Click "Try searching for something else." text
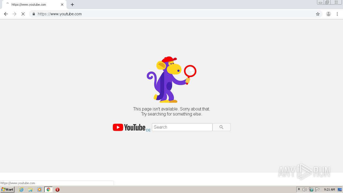This screenshot has width=343, height=193. coord(171,114)
